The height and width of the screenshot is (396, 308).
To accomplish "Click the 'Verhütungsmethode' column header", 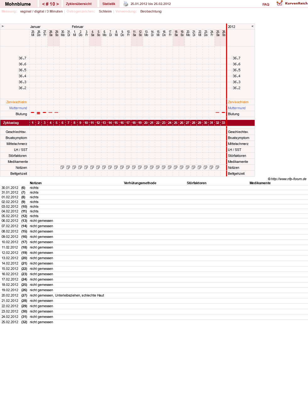I will point(140,183).
